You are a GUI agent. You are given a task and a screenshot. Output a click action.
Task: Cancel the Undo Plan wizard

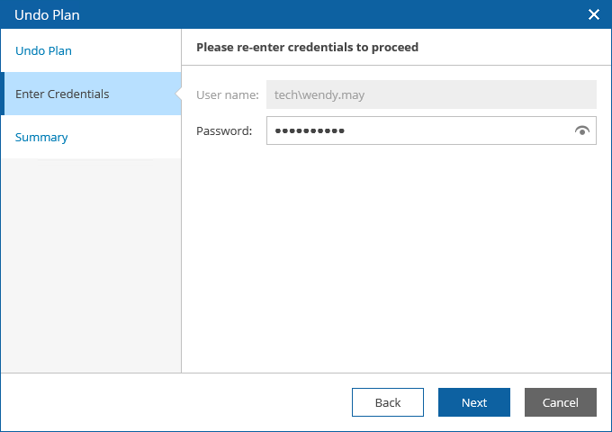[561, 402]
